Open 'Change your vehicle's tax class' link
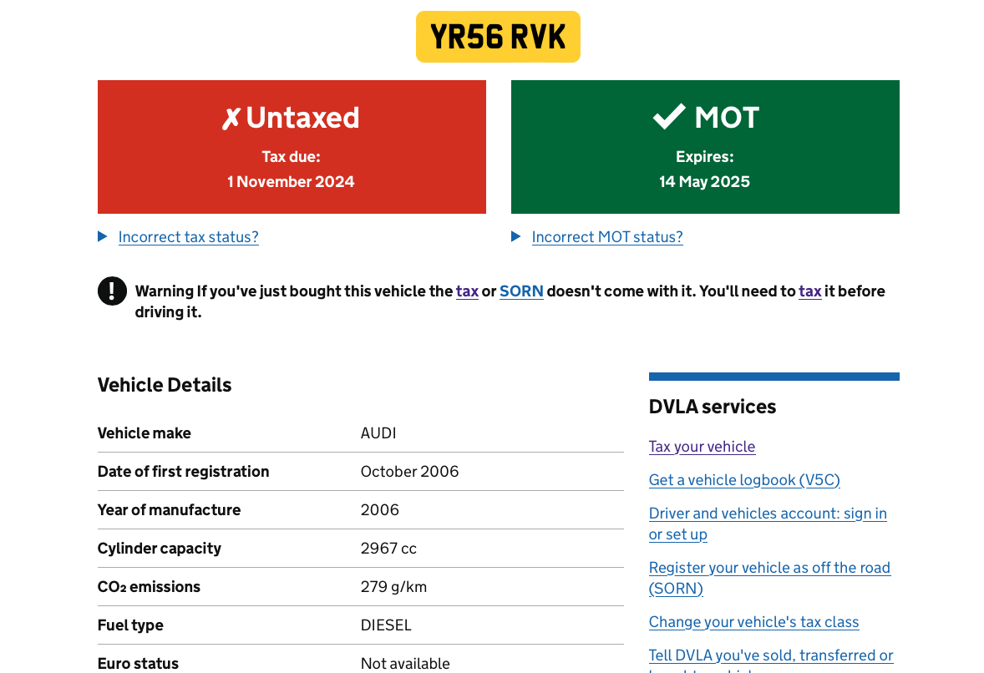The width and height of the screenshot is (984, 673). pyautogui.click(x=753, y=622)
